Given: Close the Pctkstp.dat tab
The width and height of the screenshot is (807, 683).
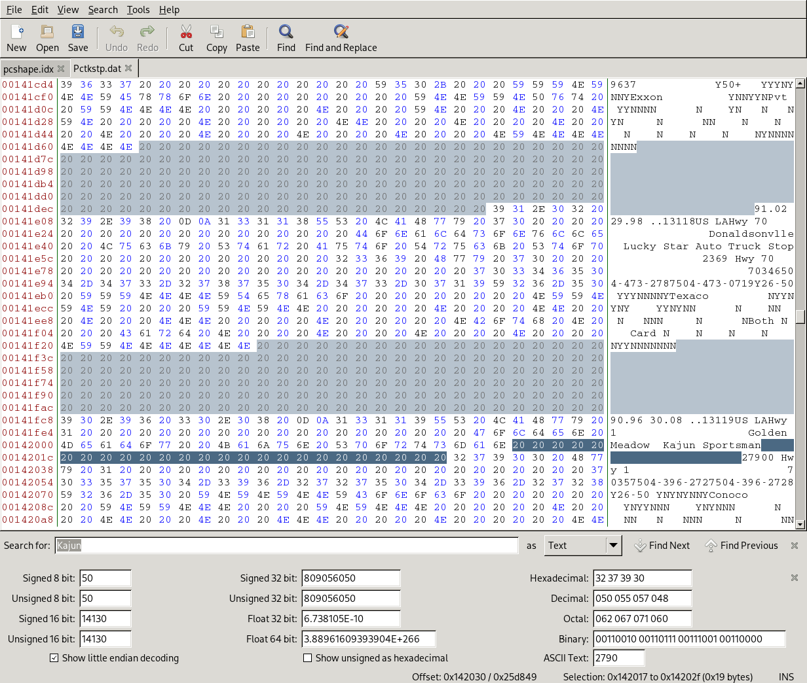Looking at the screenshot, I should [x=128, y=68].
